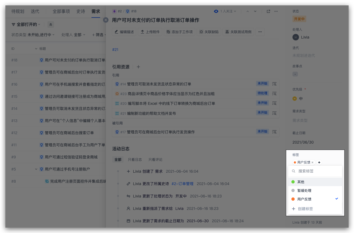354x233 pixels.
Task: Click the 暂缓处理 gray color dot
Action: 293,191
